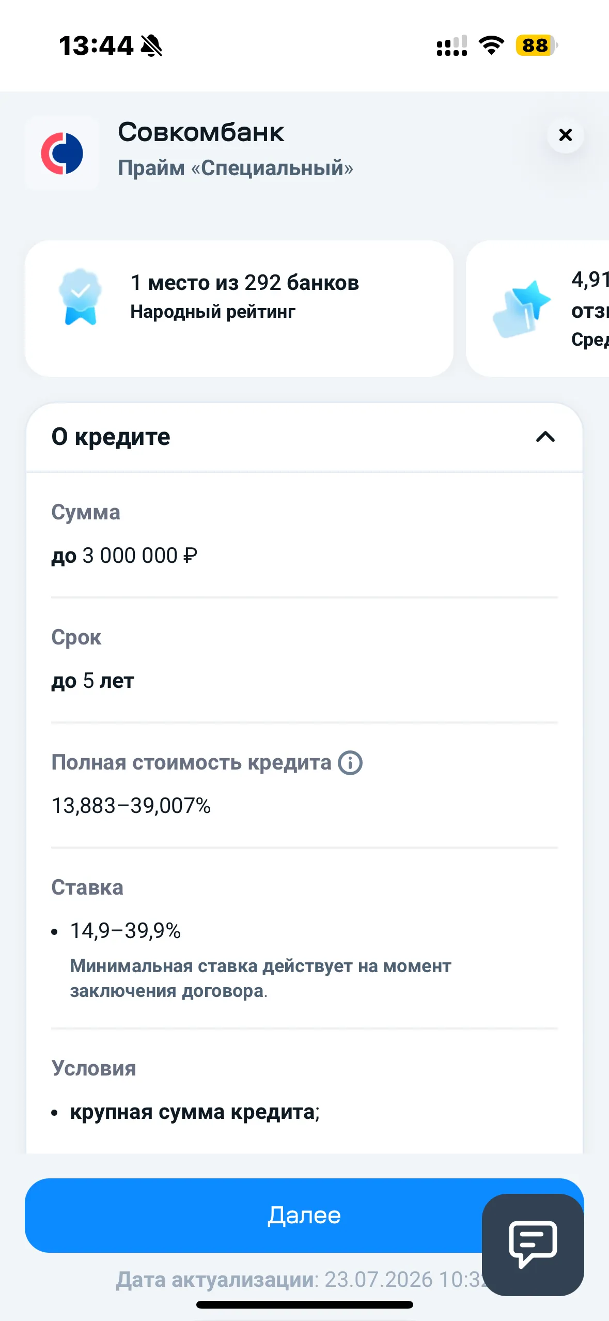The image size is (609, 1321).
Task: Tap the cellular signal strength icon
Action: pos(452,45)
